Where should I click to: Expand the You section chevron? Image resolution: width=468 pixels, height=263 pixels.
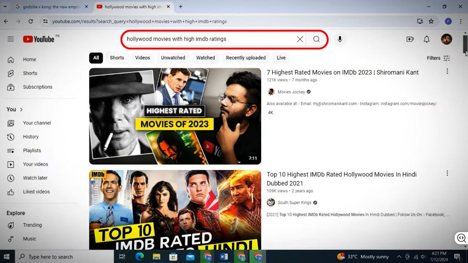21,109
